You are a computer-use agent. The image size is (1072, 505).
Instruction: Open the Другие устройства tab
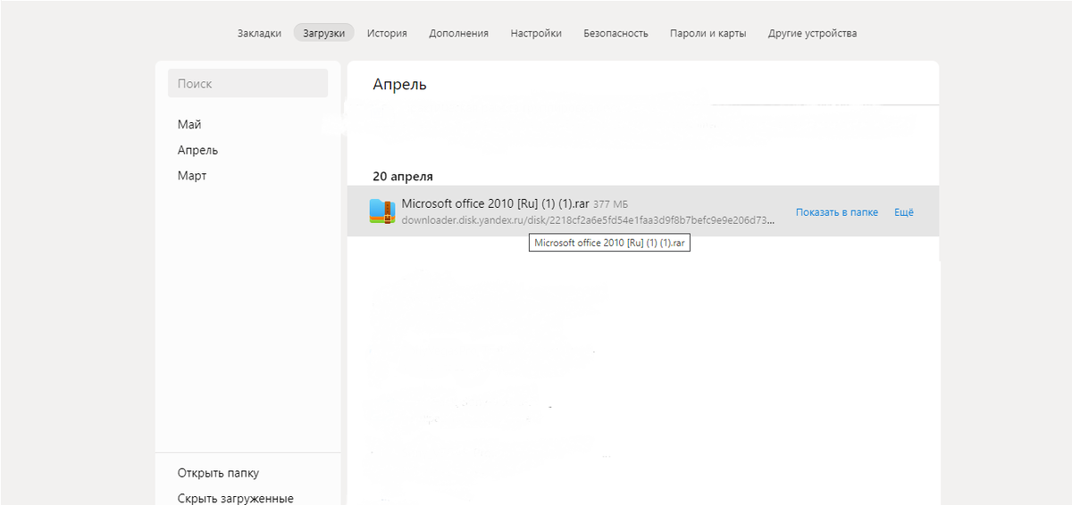[812, 33]
